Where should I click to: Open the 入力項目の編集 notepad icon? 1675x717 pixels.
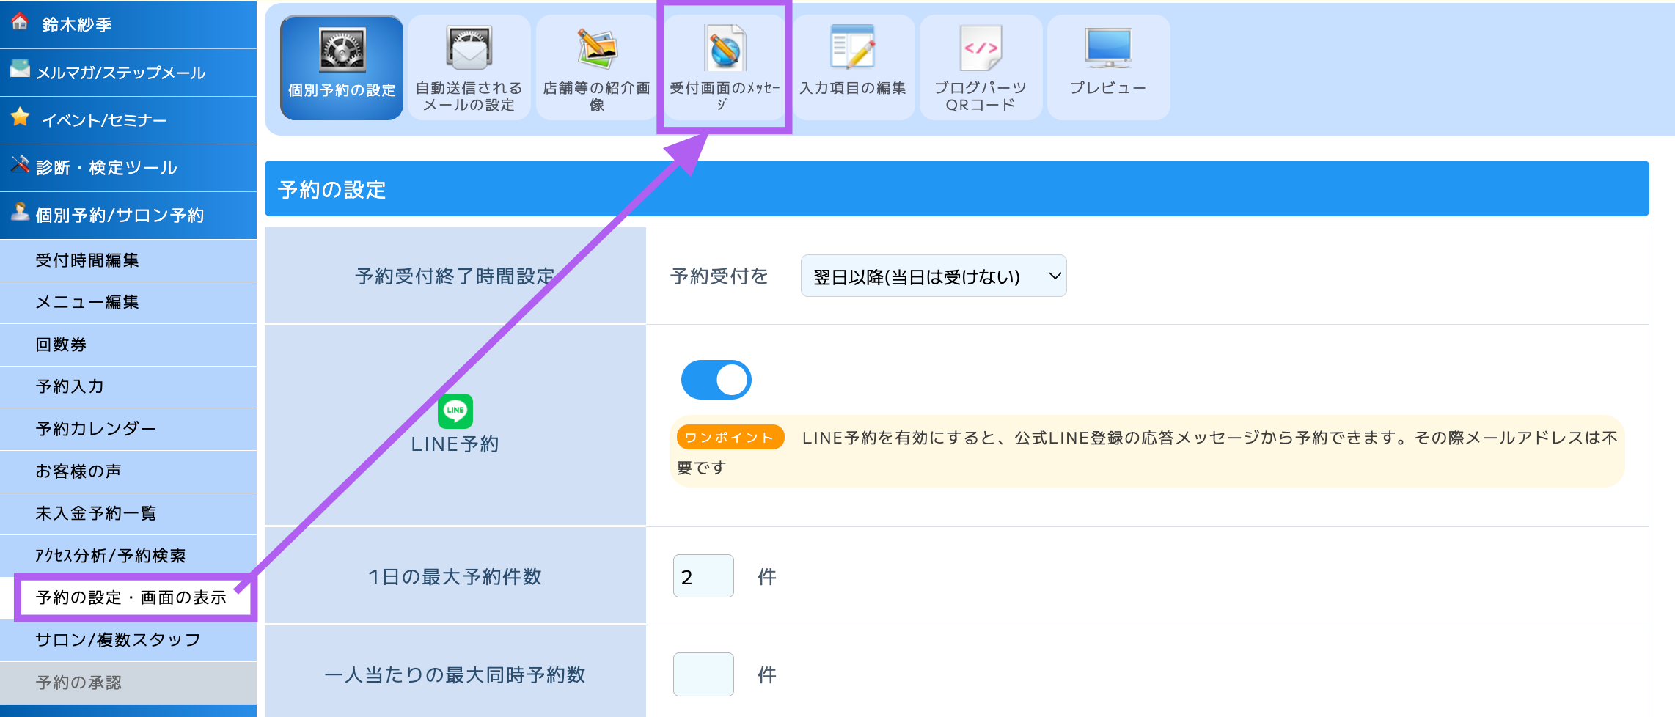pos(852,48)
